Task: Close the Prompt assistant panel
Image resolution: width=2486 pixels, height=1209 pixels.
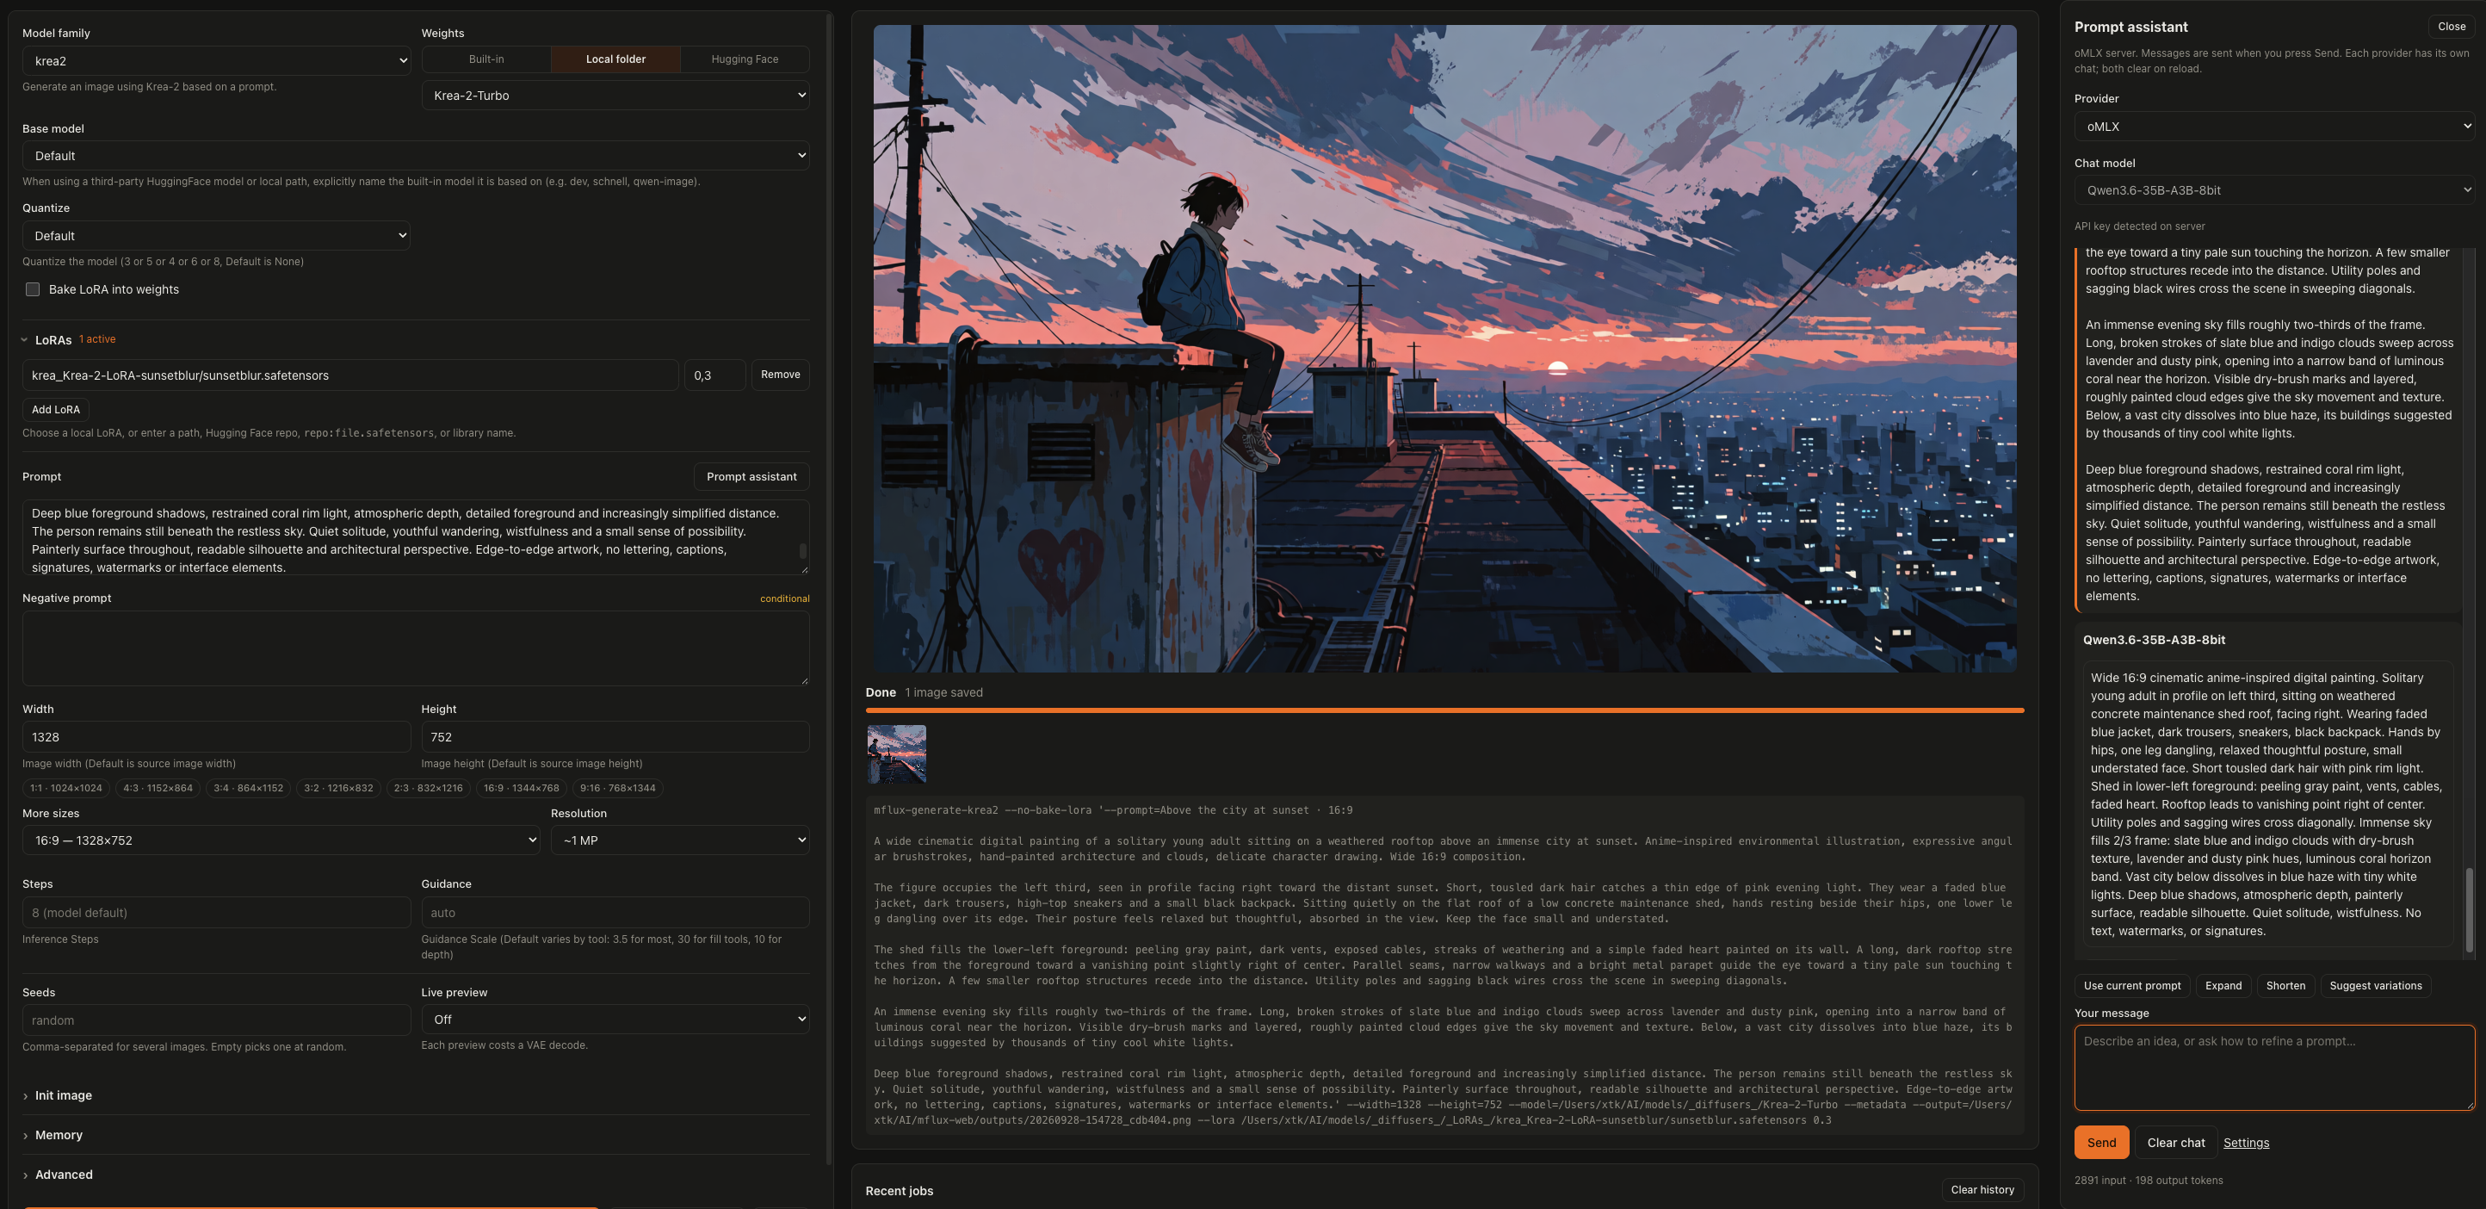Action: [x=2452, y=27]
